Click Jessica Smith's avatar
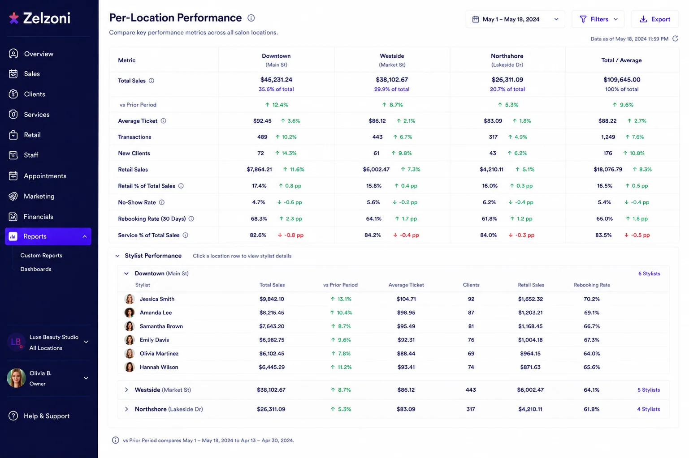The image size is (689, 458). tap(130, 299)
